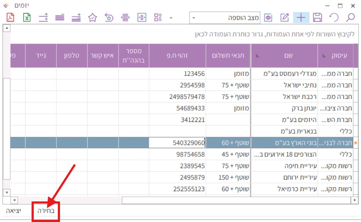This screenshot has height=222, width=361.
Task: Export the table to Excel
Action: click(x=27, y=17)
